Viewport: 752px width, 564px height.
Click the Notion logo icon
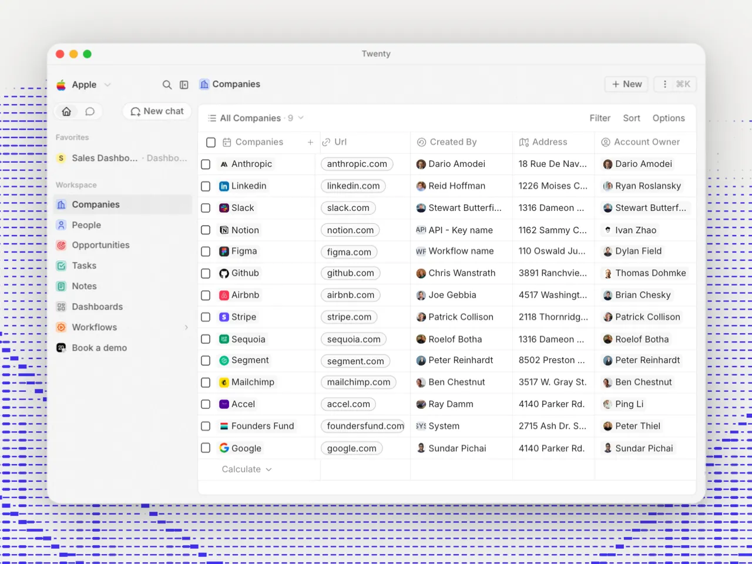(x=224, y=230)
